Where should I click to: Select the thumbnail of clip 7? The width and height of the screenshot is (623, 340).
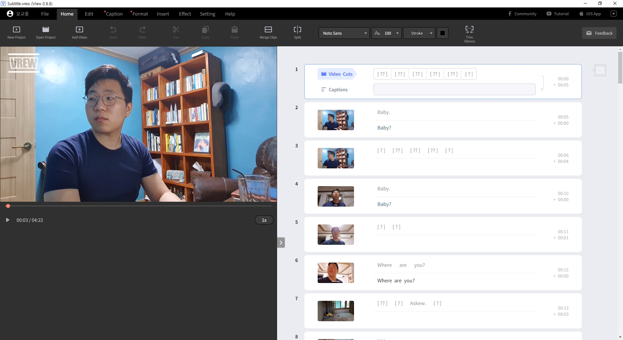click(336, 311)
